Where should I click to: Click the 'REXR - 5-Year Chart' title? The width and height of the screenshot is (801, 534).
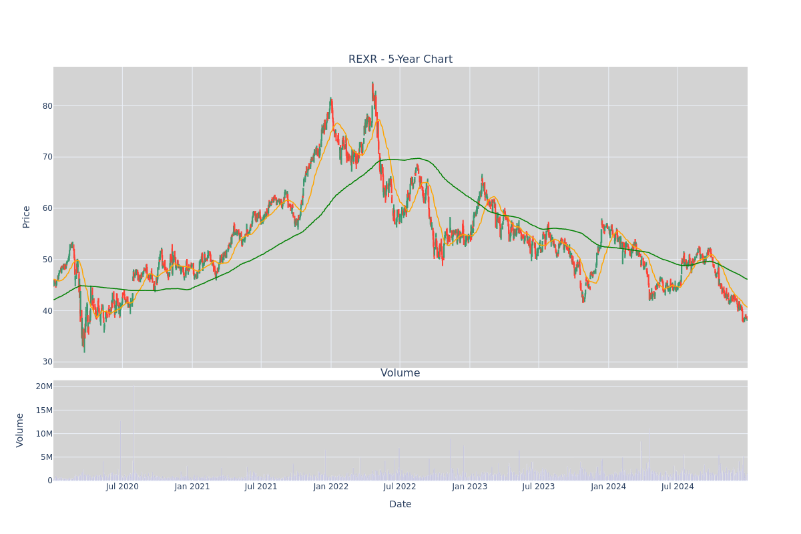(x=400, y=59)
